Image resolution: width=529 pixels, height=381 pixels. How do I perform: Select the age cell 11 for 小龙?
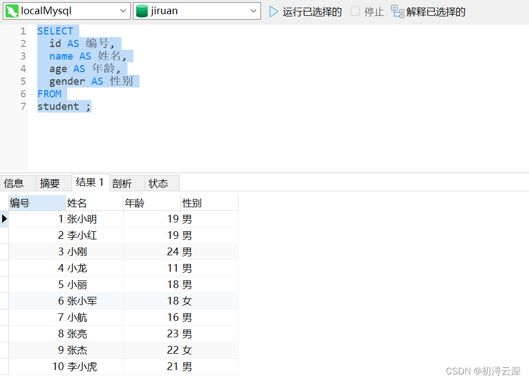pyautogui.click(x=152, y=268)
